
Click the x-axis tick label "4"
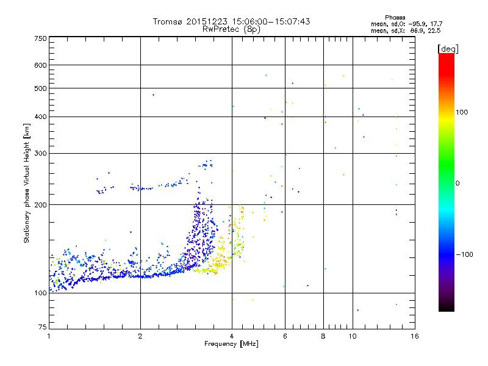[232, 336]
